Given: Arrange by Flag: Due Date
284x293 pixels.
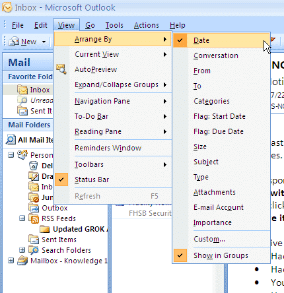Looking at the screenshot, I should 221,131.
